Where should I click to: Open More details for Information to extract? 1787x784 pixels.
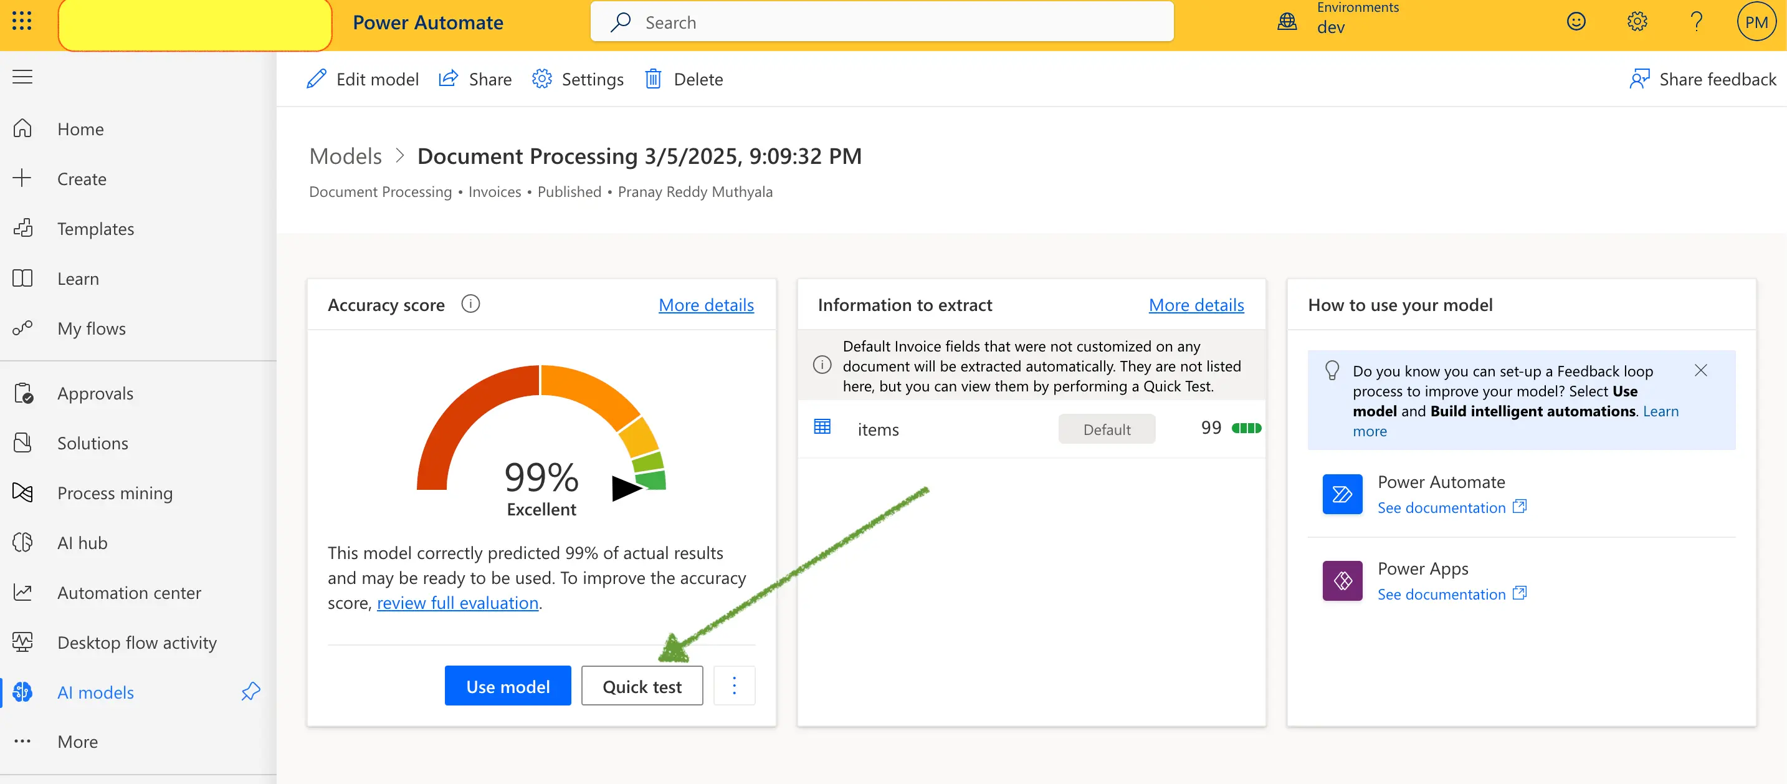tap(1196, 305)
